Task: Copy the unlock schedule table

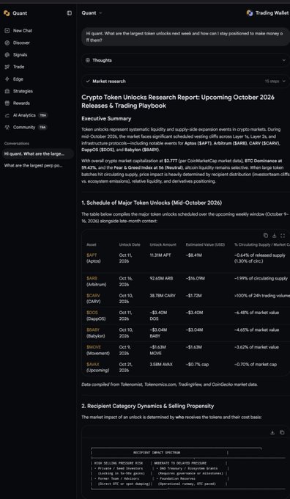Action: click(x=266, y=236)
